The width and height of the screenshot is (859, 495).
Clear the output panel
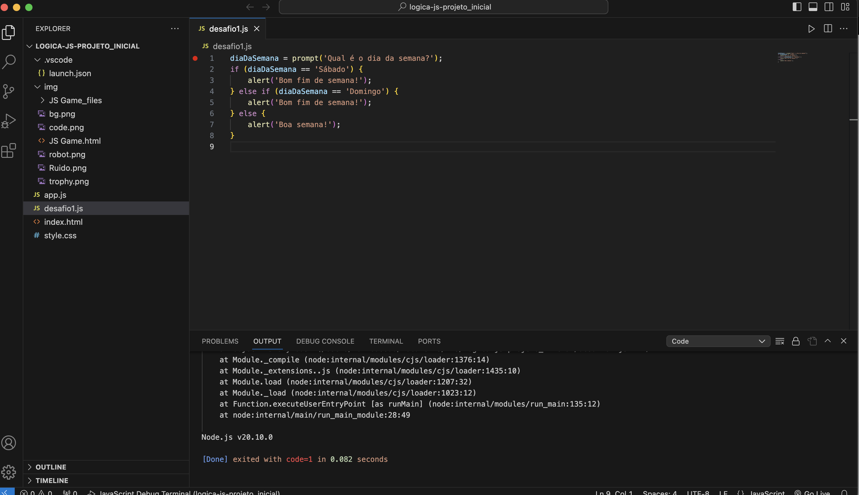pyautogui.click(x=780, y=341)
